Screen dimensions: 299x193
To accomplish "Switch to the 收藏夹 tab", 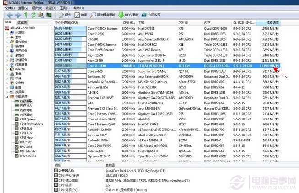I will coord(22,22).
